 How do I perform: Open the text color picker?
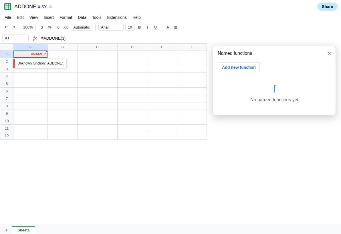[168, 27]
